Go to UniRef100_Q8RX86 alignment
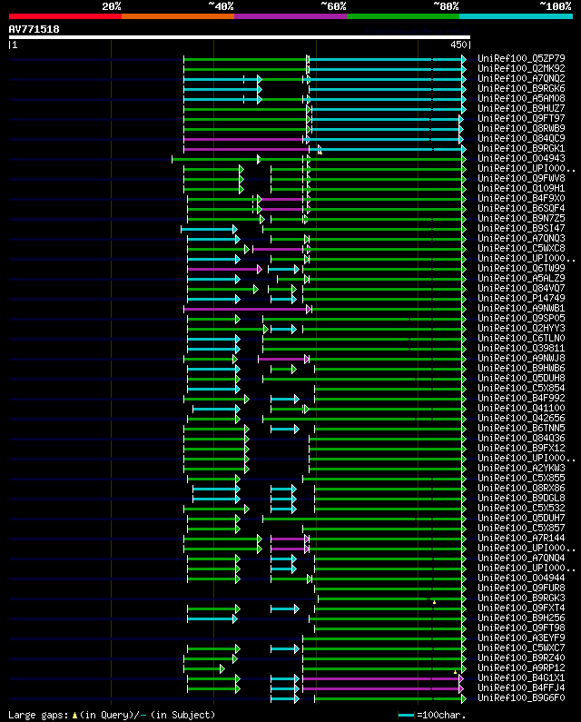The image size is (581, 722). [x=521, y=488]
